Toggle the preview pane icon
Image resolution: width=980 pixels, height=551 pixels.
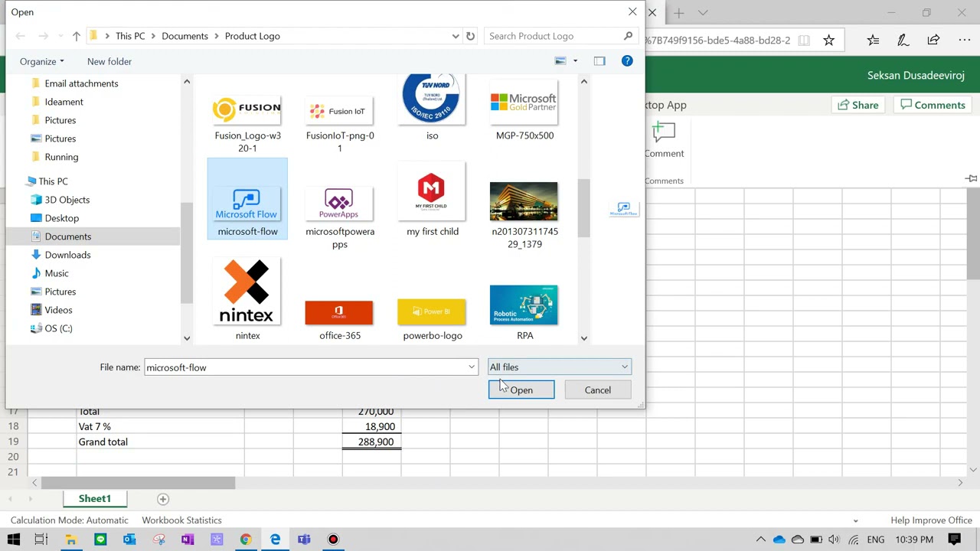pyautogui.click(x=599, y=61)
